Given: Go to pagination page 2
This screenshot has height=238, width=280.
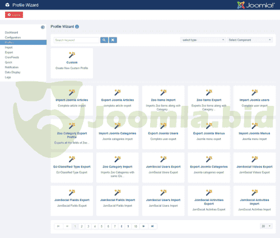Looking at the screenshot, I should [82, 226].
